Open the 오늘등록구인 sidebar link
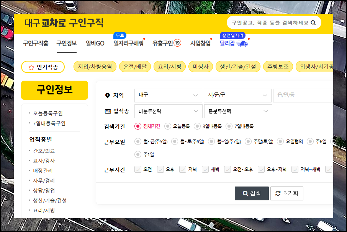 (x=48, y=114)
